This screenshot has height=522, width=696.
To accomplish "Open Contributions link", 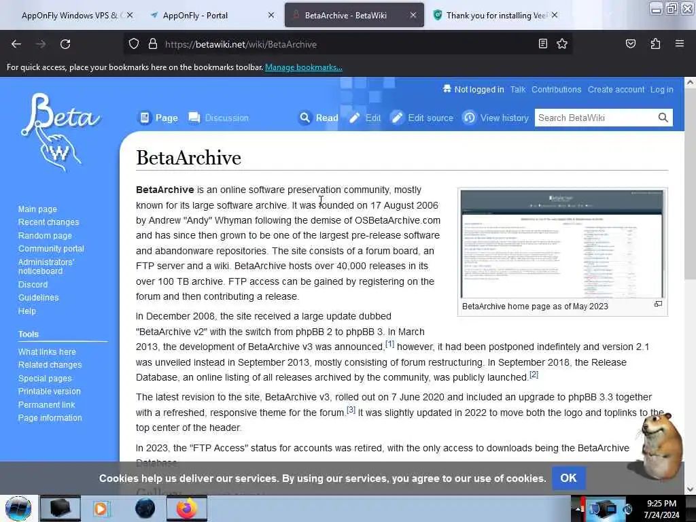I will coord(556,89).
